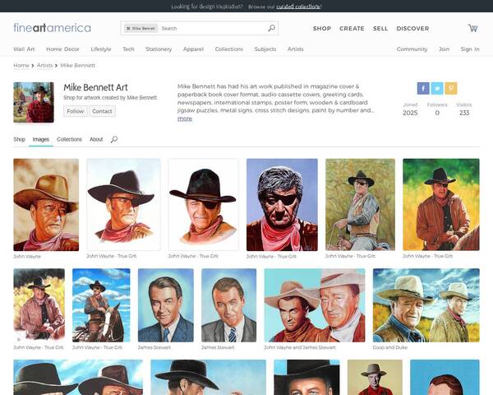Viewport: 493px width, 395px height.
Task: Click the artist profile search magnifier
Action: point(114,139)
